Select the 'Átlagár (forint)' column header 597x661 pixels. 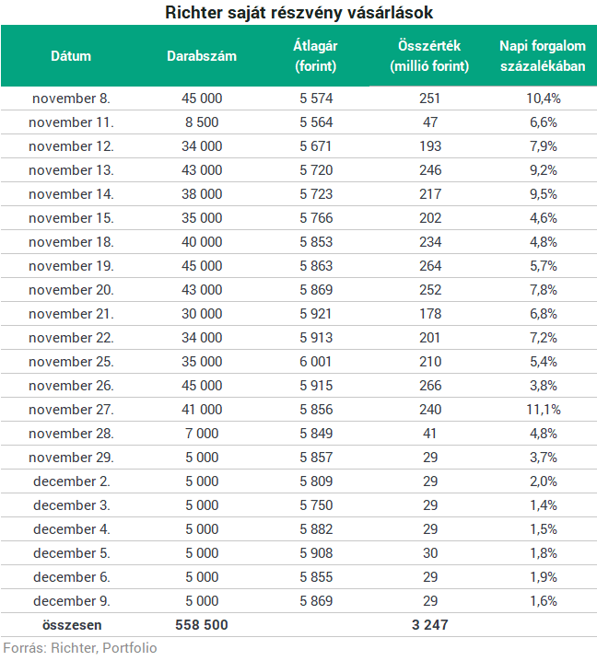(x=316, y=55)
